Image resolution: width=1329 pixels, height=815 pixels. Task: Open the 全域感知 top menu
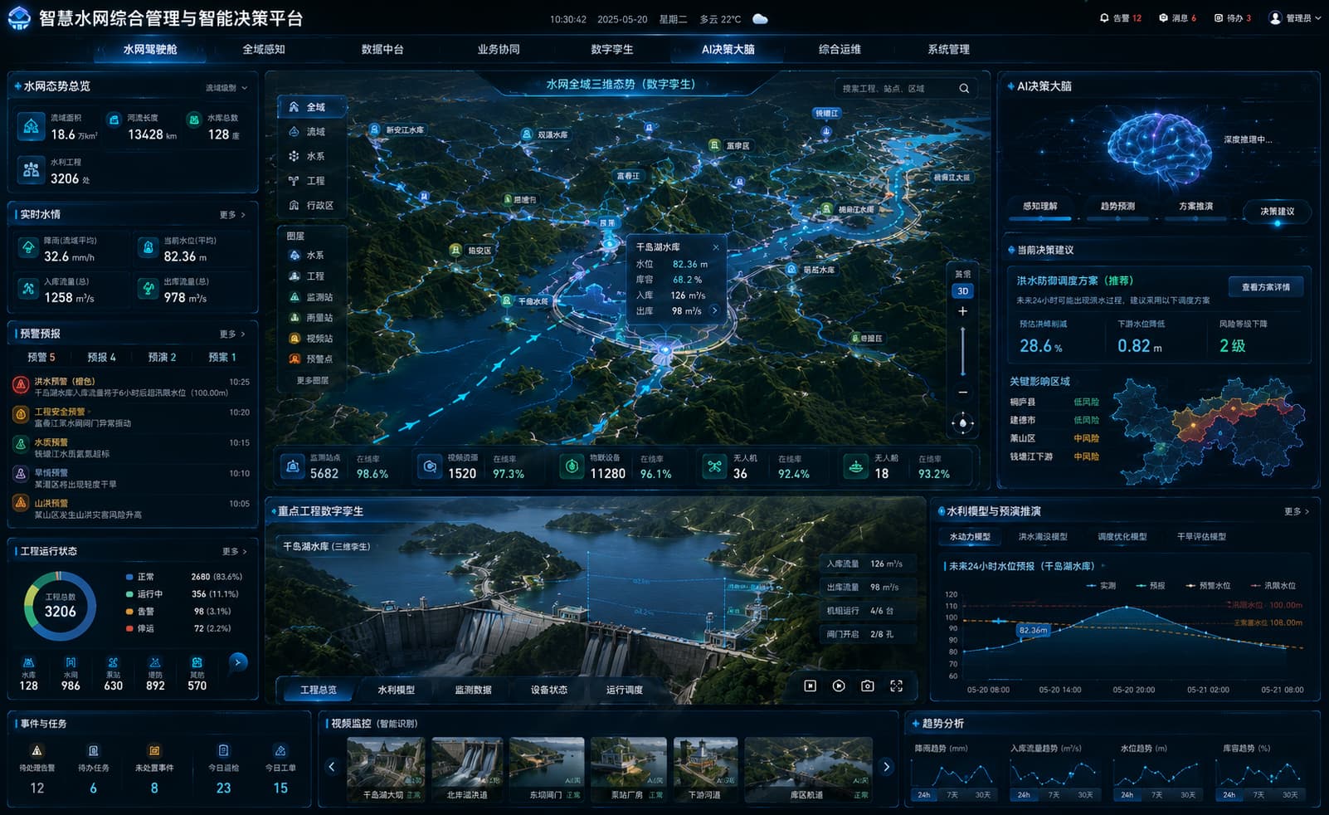[264, 50]
